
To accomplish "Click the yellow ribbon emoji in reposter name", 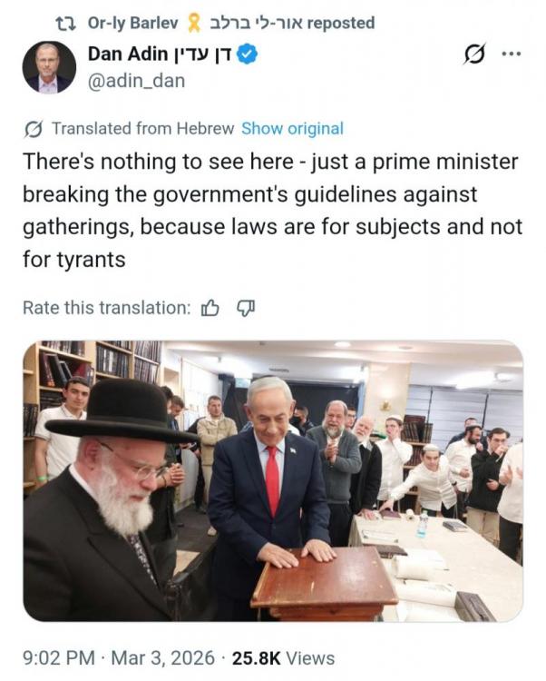I will tap(194, 23).
